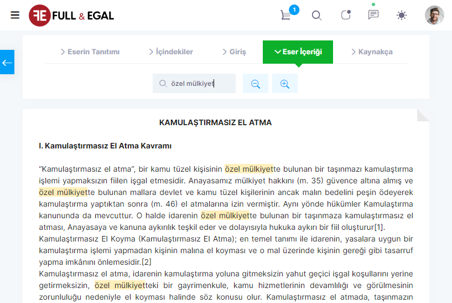Click chevron beside Giriş
Image resolution: width=452 pixels, height=303 pixels.
click(x=225, y=52)
